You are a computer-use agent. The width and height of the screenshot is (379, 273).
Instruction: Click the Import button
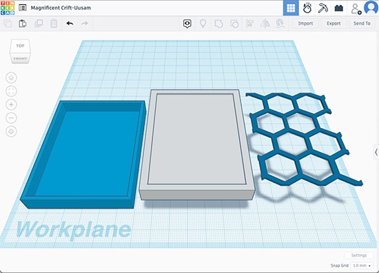305,23
